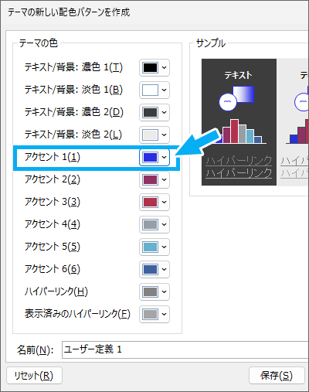Click the 名前(N) text field
Screen dimensions: 309x392
tap(185, 349)
